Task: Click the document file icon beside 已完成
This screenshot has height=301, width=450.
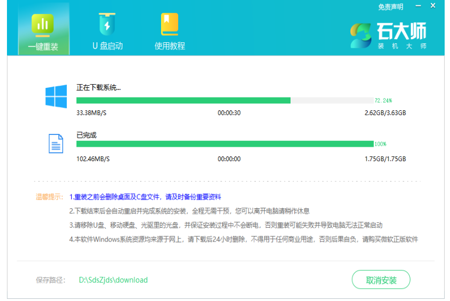Action: tap(56, 144)
